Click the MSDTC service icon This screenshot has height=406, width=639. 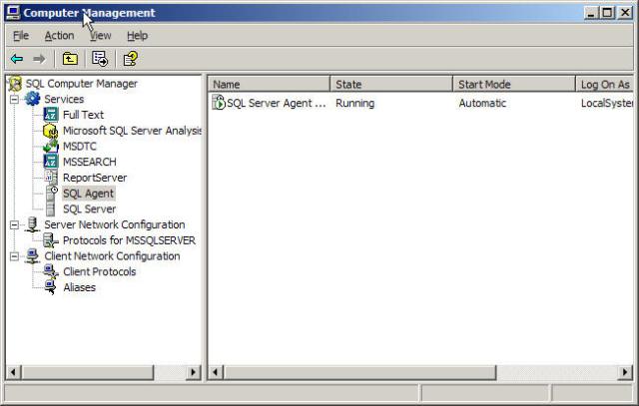tap(51, 147)
